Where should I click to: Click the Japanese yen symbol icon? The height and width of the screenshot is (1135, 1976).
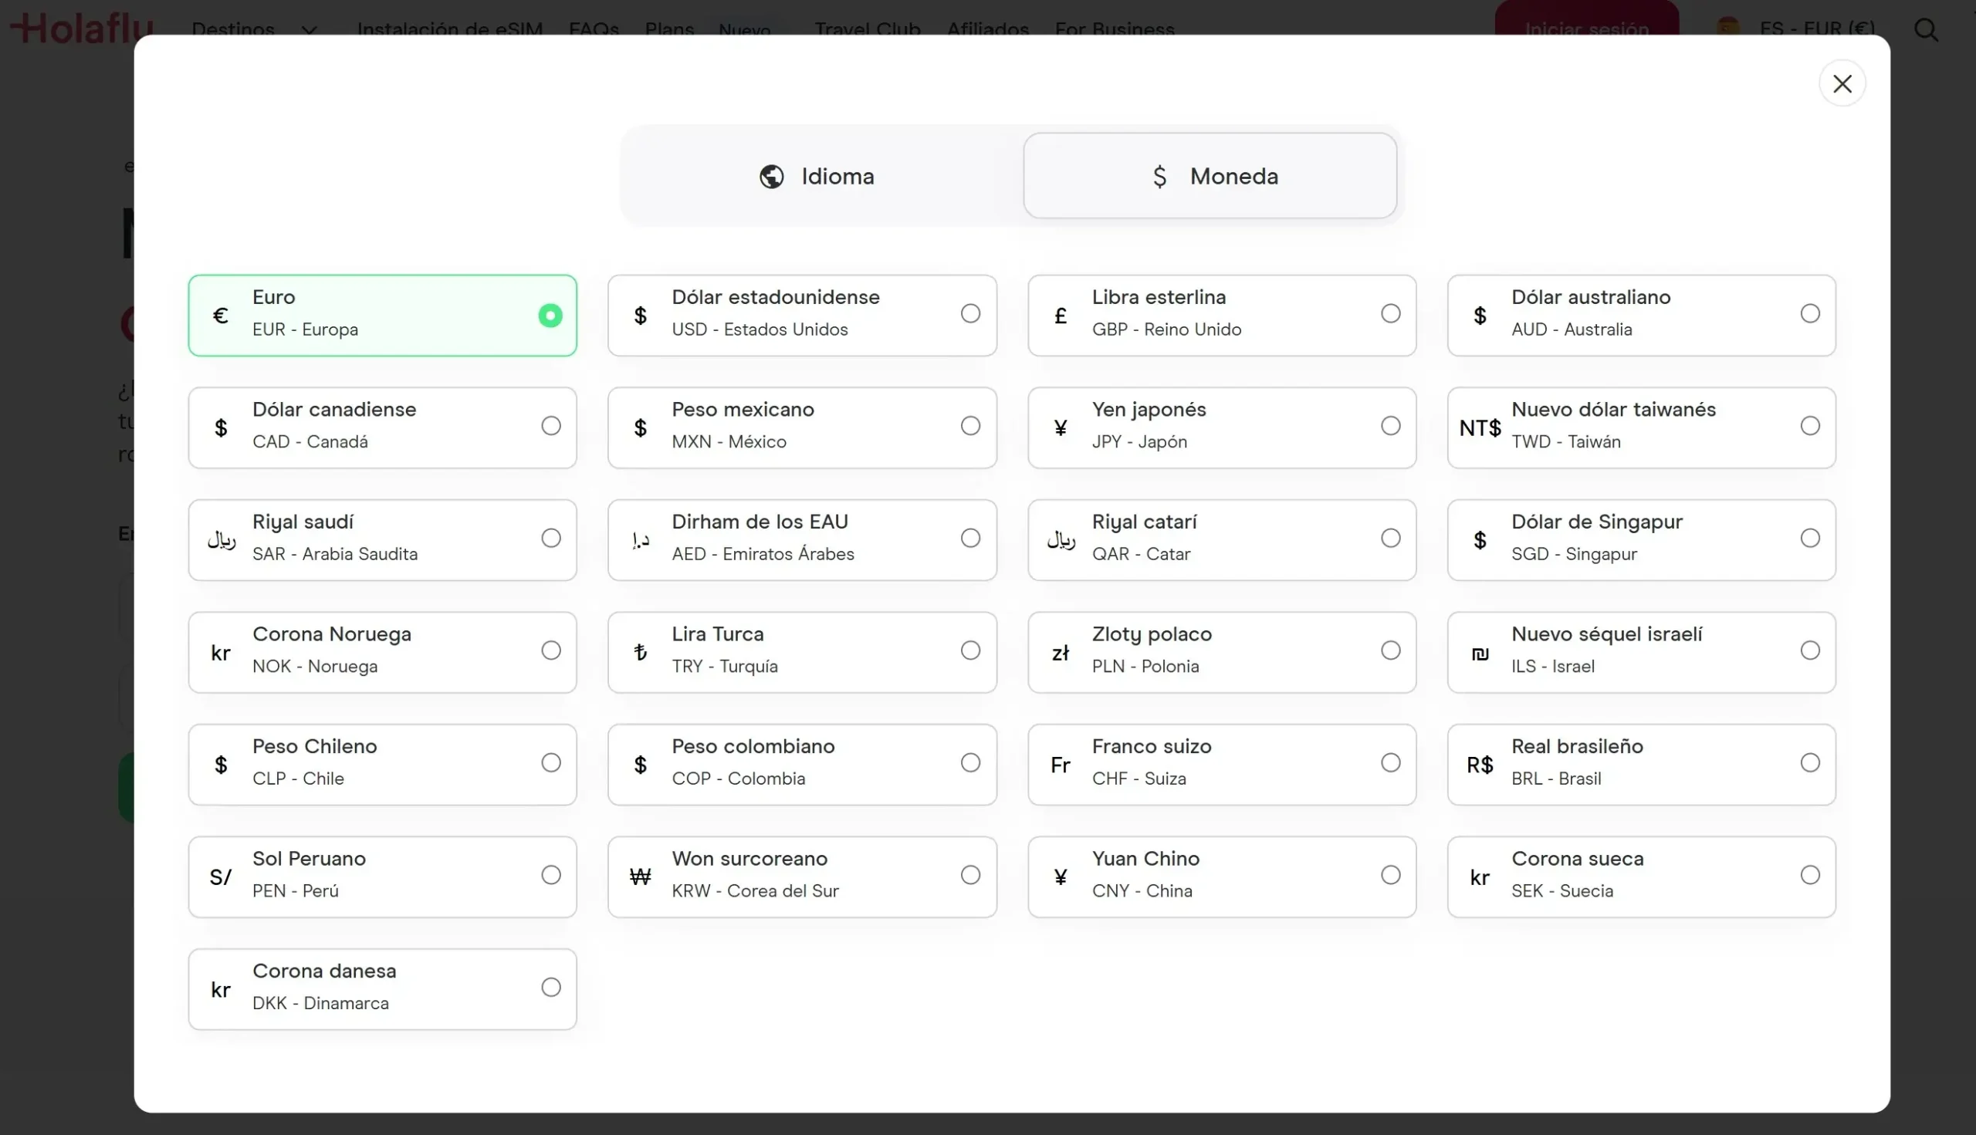(x=1060, y=428)
